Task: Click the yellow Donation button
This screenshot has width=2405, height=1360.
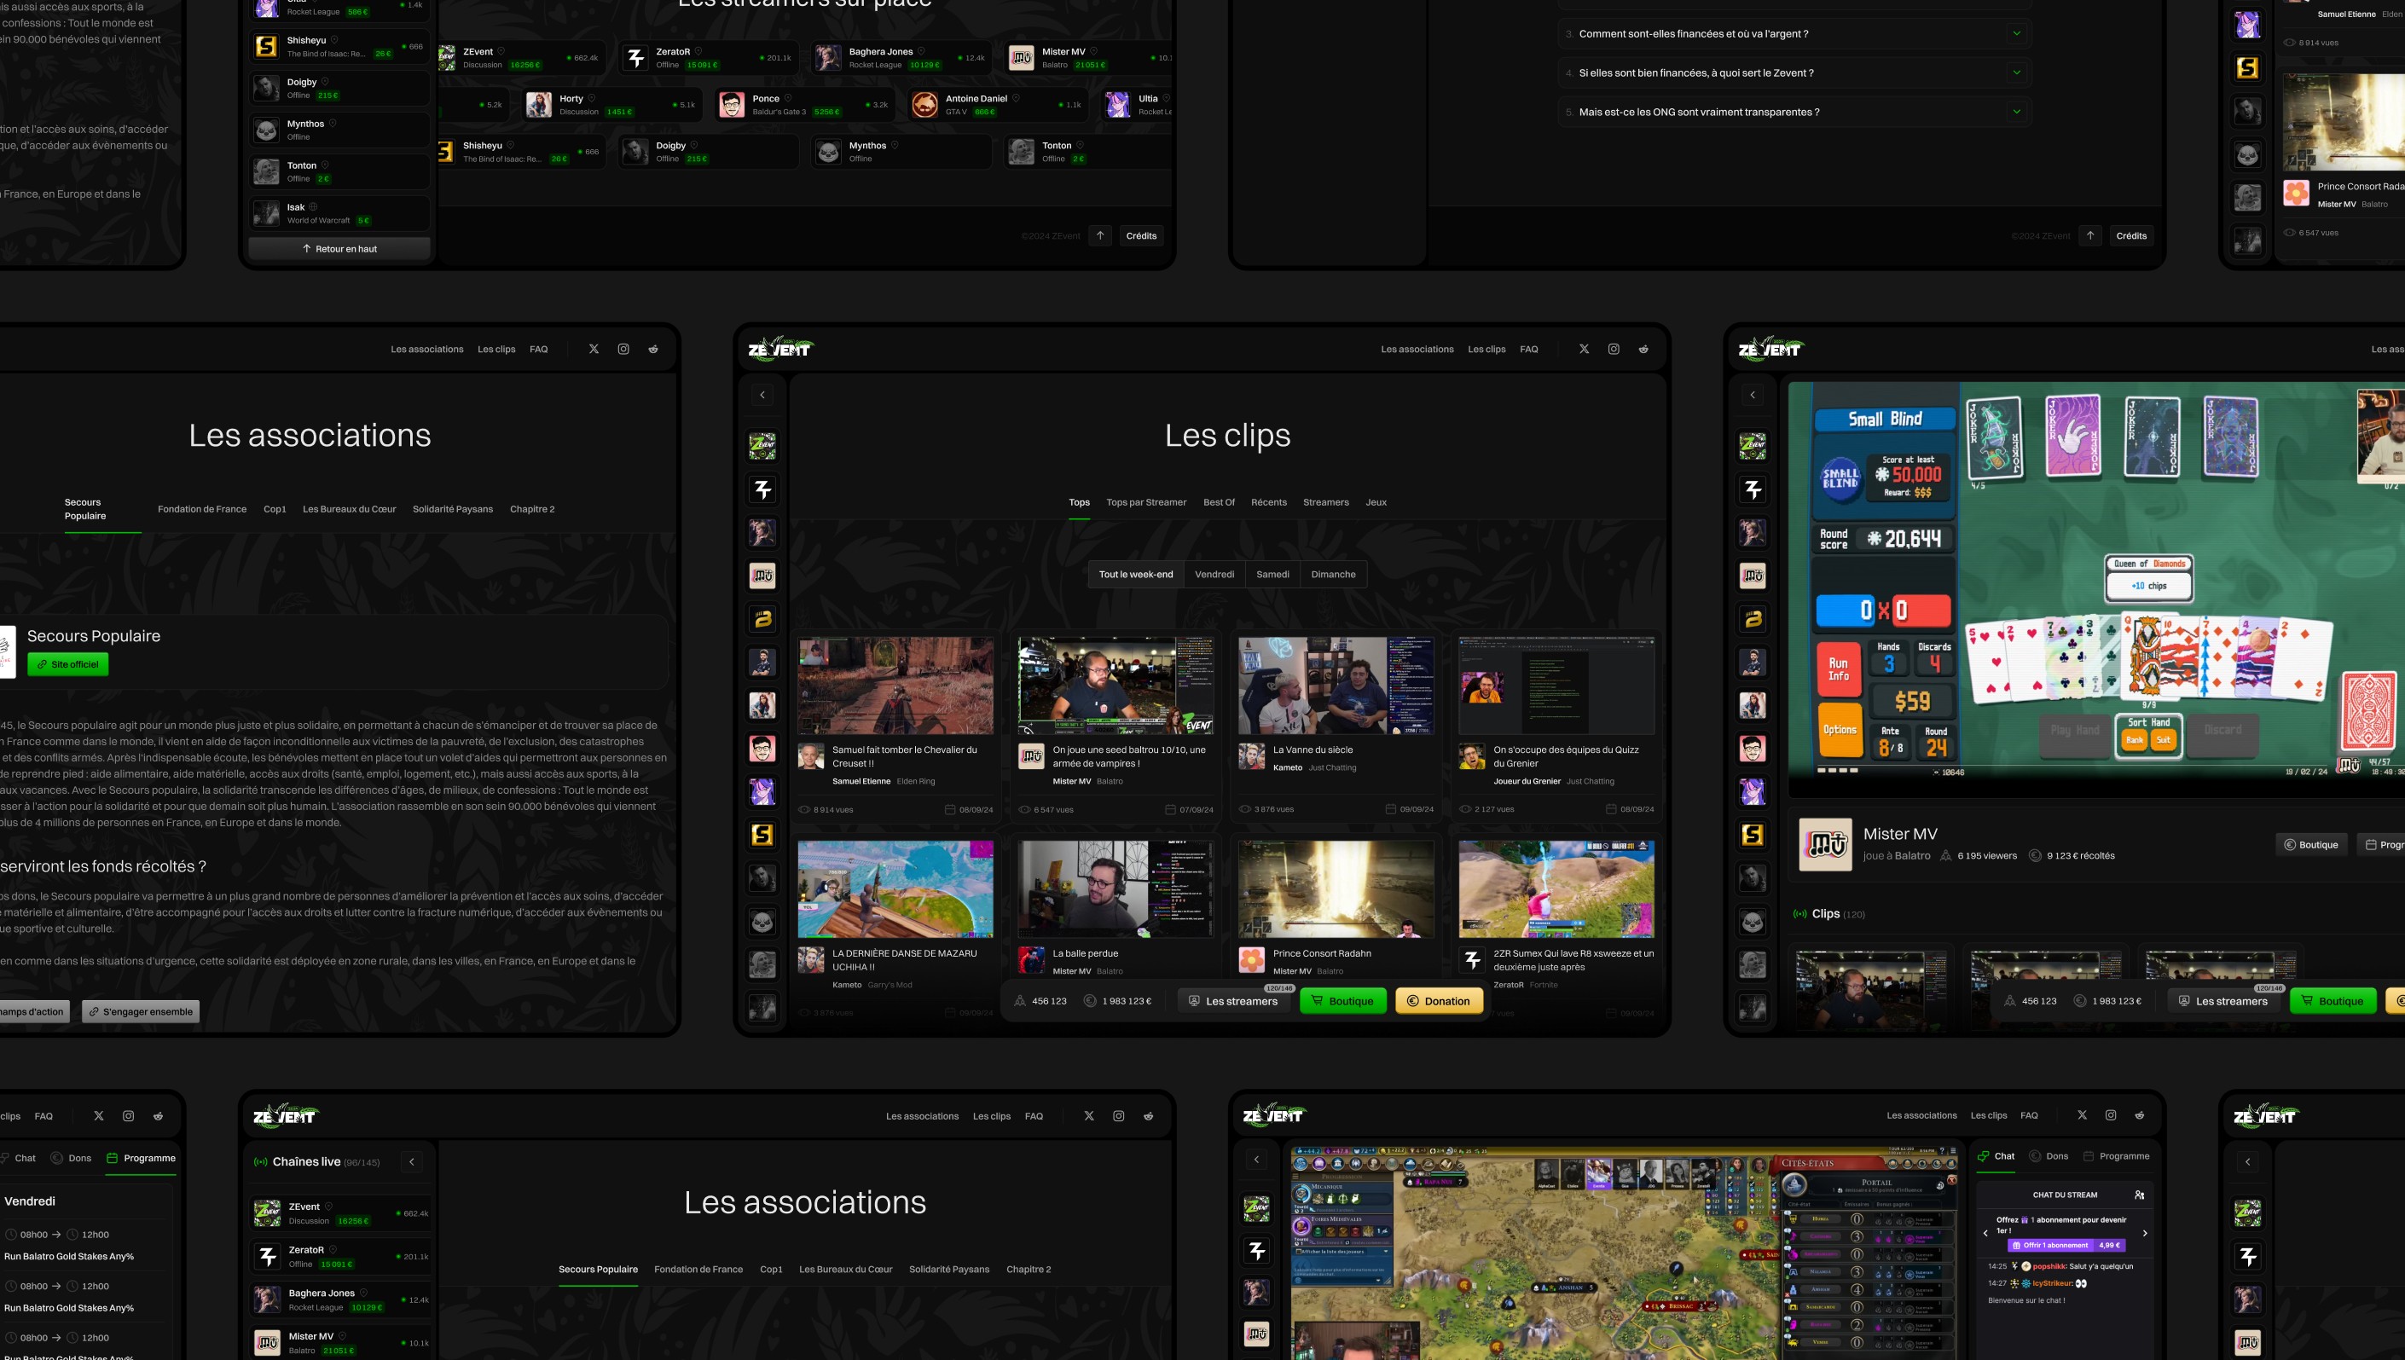Action: 1439,1000
